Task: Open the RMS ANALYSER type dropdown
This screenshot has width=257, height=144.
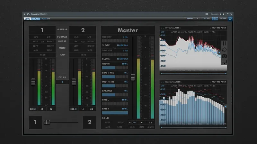Action: pos(174,82)
